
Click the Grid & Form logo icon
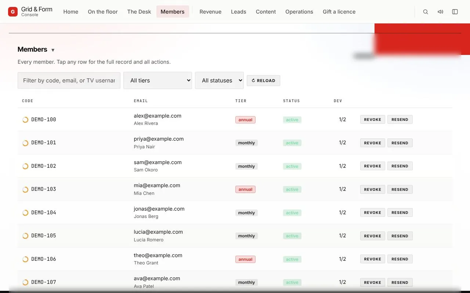13,12
